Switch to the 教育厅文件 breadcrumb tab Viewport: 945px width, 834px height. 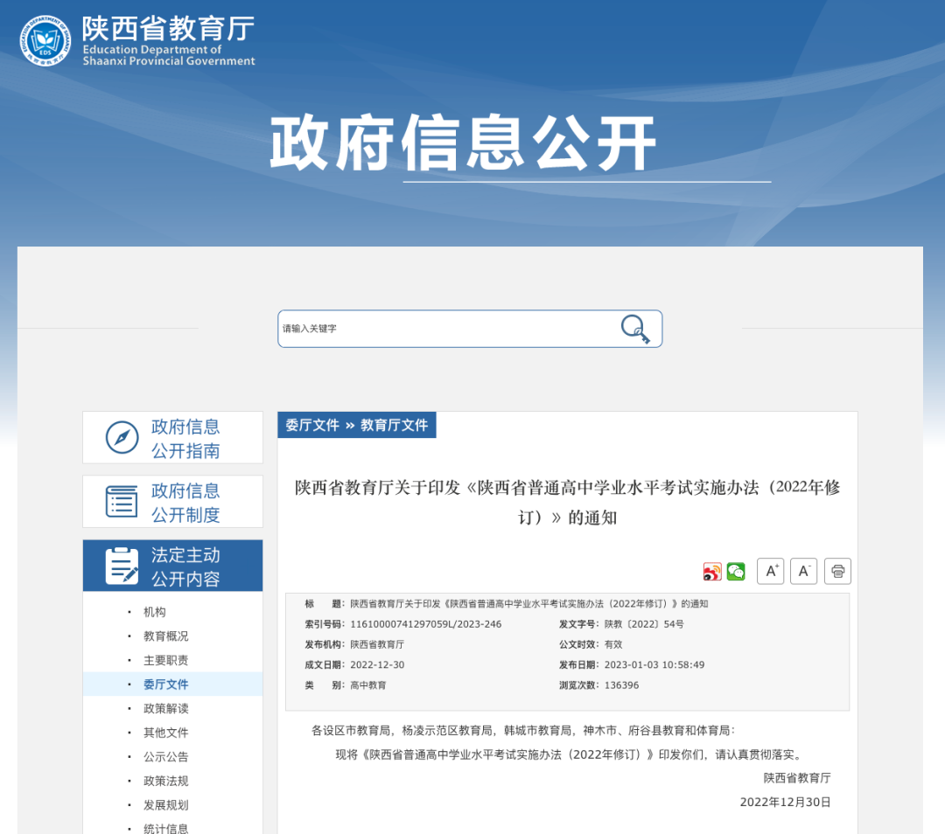click(x=393, y=425)
